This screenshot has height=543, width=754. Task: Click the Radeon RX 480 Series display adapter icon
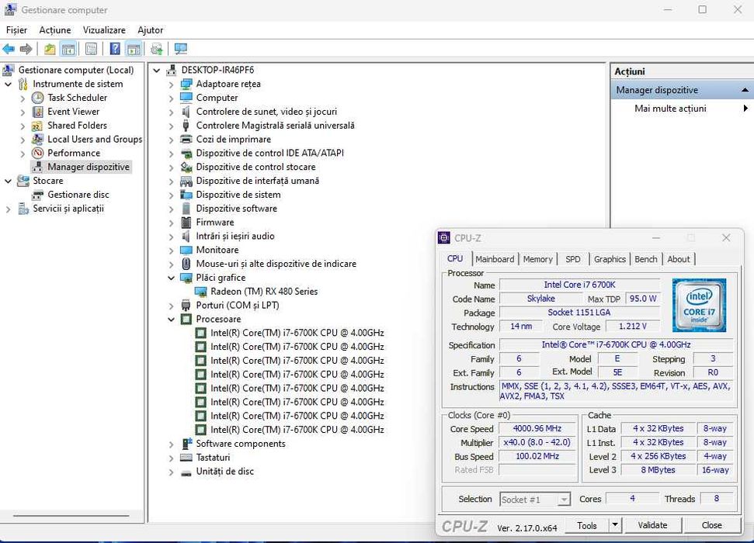tap(200, 292)
